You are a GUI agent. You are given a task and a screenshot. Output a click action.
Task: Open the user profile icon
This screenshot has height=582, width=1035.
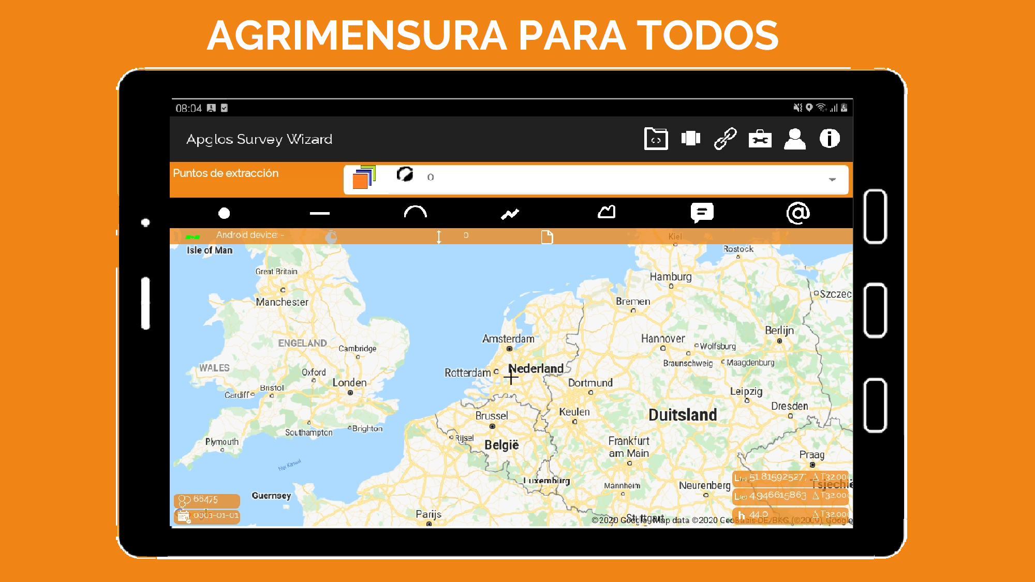point(794,139)
